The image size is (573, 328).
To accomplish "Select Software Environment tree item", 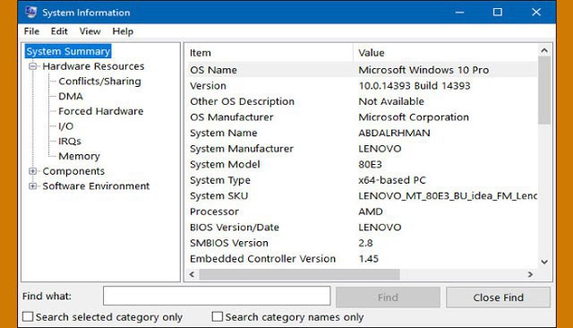I will pyautogui.click(x=96, y=186).
